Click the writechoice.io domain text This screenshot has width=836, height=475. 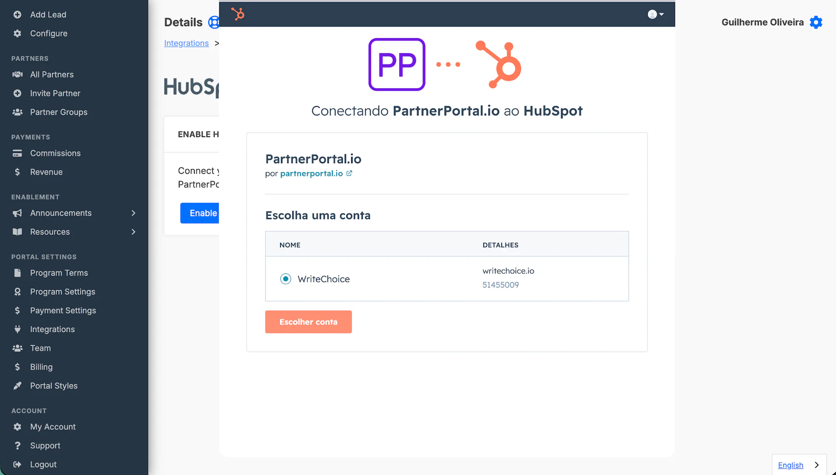pyautogui.click(x=508, y=271)
